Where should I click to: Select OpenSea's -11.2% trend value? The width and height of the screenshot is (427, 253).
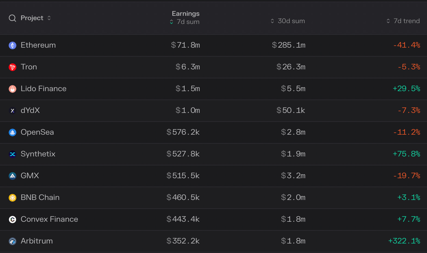pos(407,132)
